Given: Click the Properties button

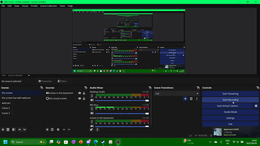Looking at the screenshot, I should coord(45,81).
